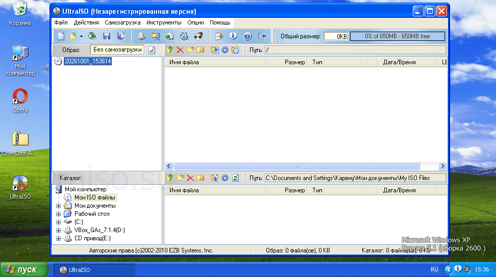
Task: Click the Compress ISO folder icon
Action: (156, 36)
